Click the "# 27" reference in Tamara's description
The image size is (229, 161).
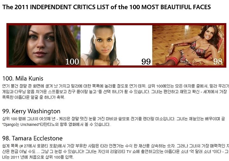tap(23, 146)
